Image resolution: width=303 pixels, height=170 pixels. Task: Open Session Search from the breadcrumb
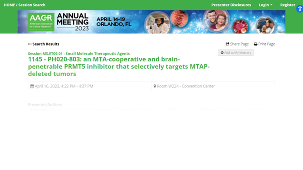[32, 5]
